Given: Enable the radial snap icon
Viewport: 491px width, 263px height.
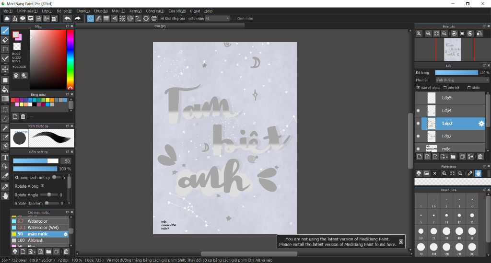Looking at the screenshot, I should pyautogui.click(x=122, y=19).
